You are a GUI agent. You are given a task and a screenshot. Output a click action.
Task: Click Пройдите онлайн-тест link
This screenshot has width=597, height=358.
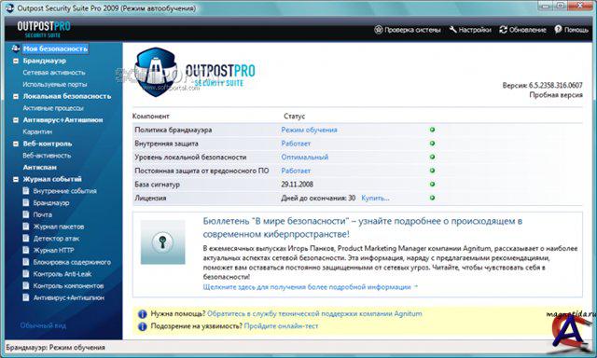(281, 326)
